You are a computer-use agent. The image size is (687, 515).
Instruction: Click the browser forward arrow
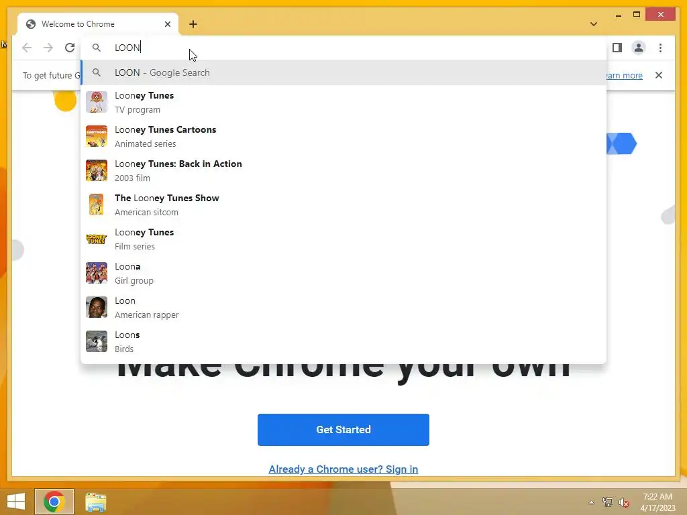click(48, 48)
